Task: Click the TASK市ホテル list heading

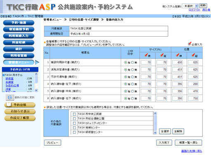Action: (14, 75)
